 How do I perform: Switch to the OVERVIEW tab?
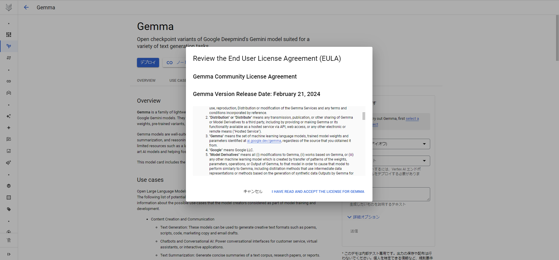click(146, 81)
